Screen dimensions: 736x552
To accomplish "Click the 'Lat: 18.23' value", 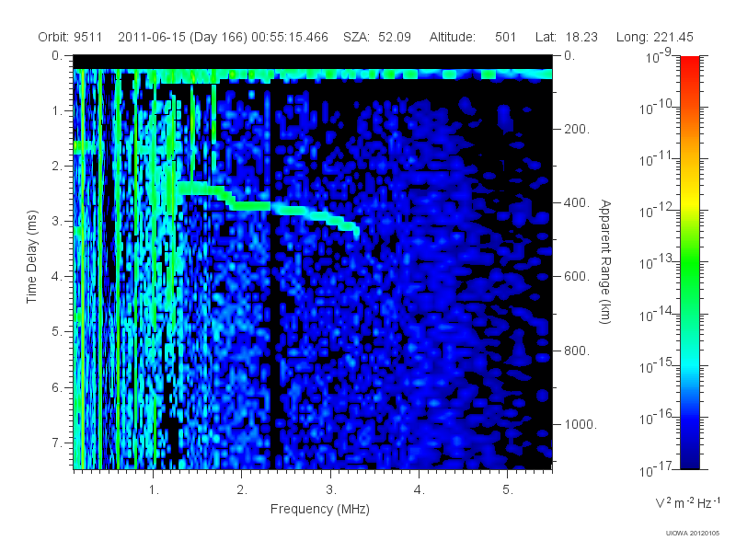I will tap(567, 37).
